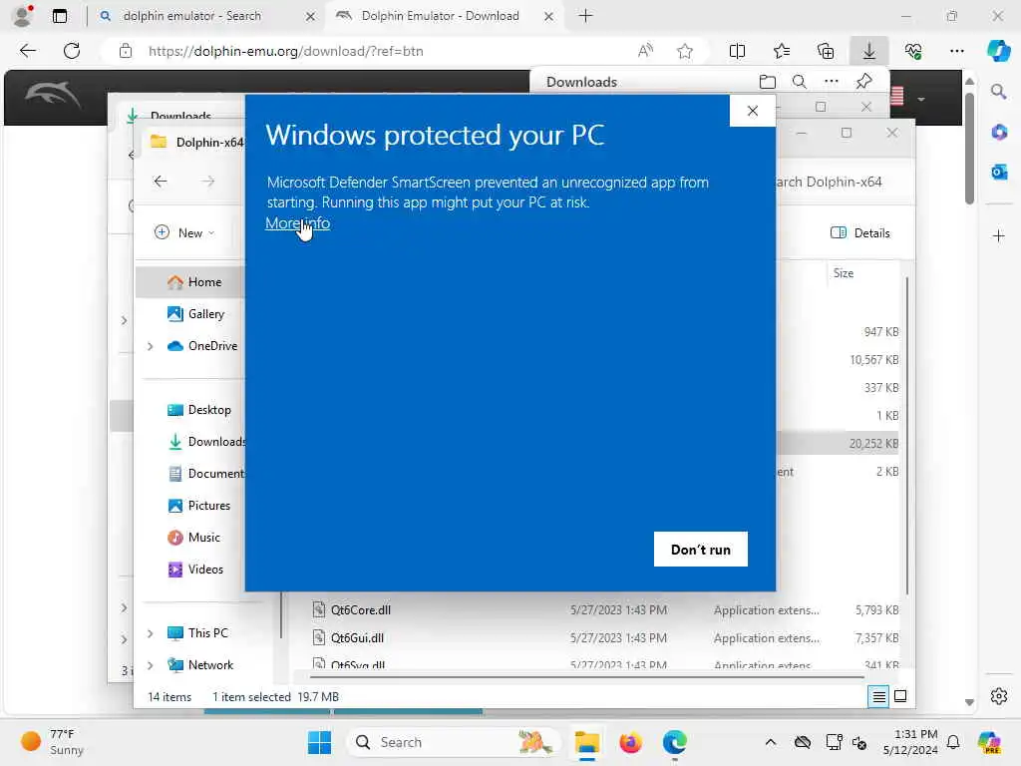This screenshot has width=1021, height=766.
Task: Open the New menu in File Explorer
Action: [x=184, y=232]
